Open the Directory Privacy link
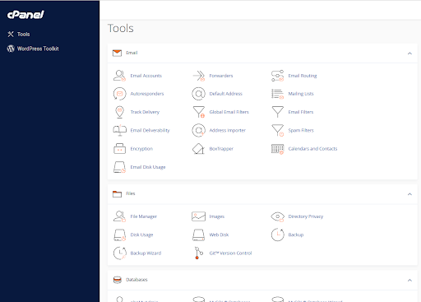This screenshot has height=302, width=421. [306, 216]
